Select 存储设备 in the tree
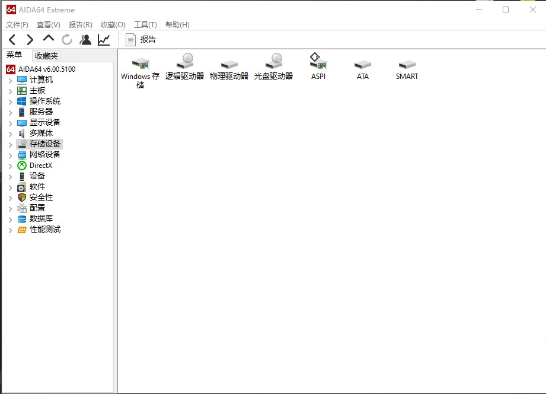 [x=45, y=144]
